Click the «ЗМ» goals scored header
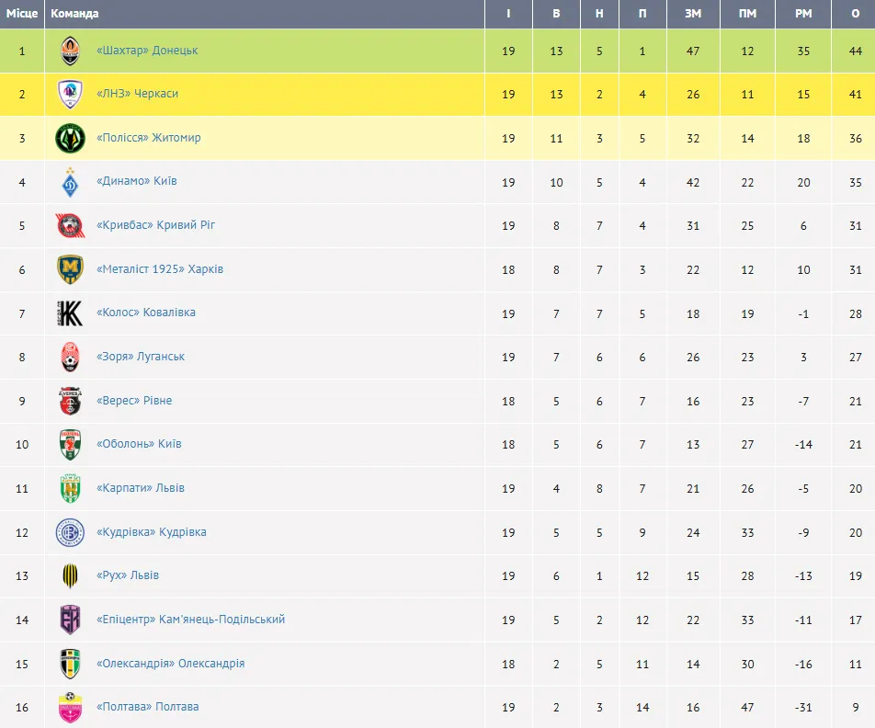Viewport: 875px width, 728px height. tap(692, 14)
